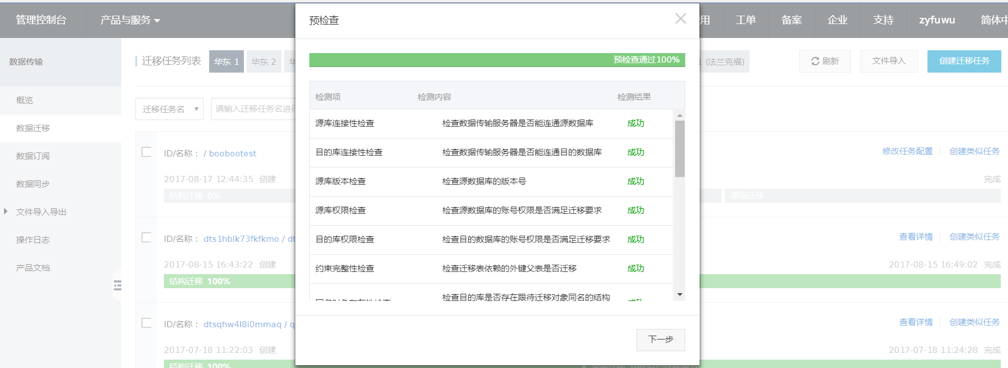
Task: Open the 修改任务配置 link
Action: point(907,151)
